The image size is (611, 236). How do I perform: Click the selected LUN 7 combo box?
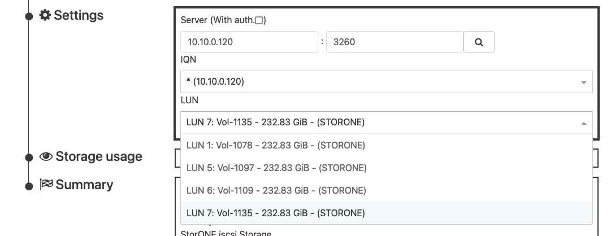pos(387,123)
